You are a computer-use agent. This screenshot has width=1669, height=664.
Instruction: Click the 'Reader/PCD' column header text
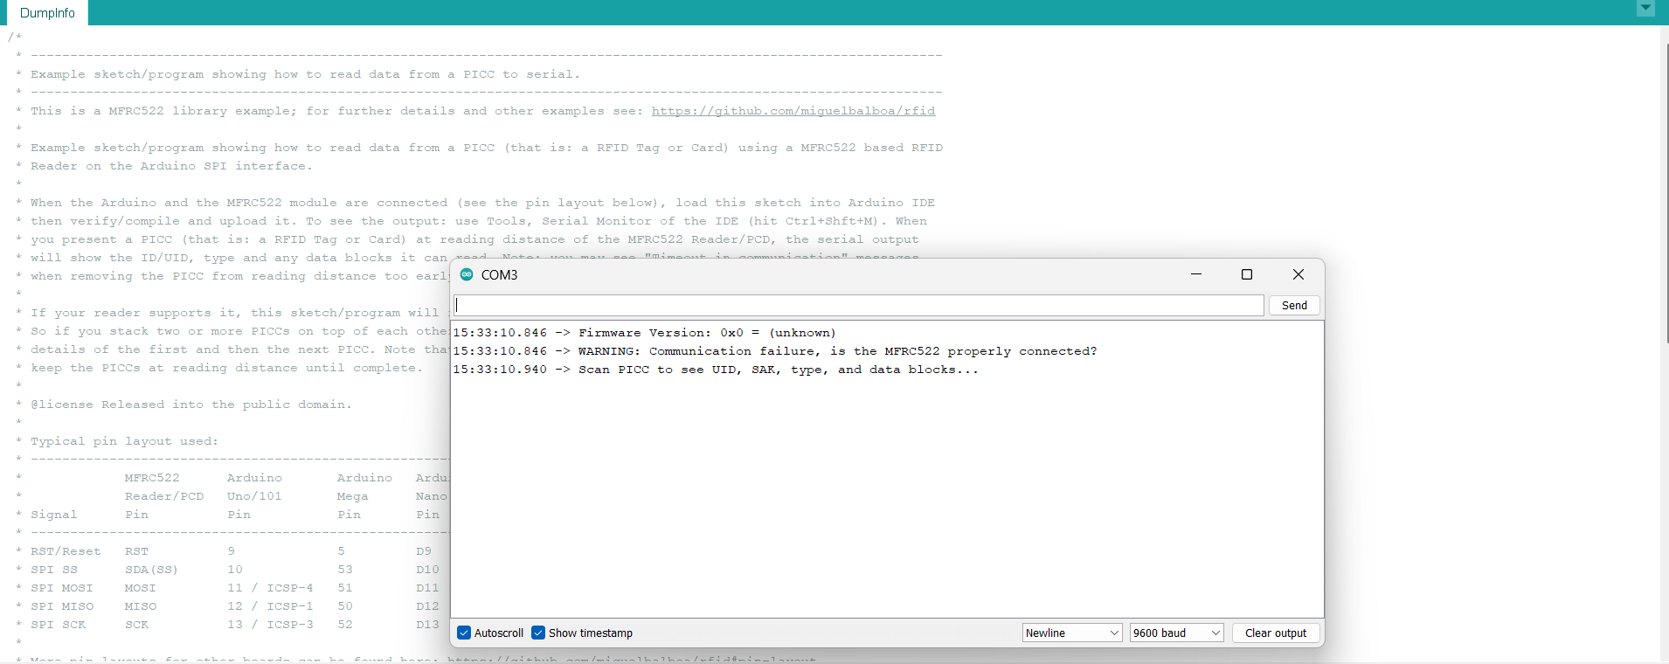tap(164, 496)
